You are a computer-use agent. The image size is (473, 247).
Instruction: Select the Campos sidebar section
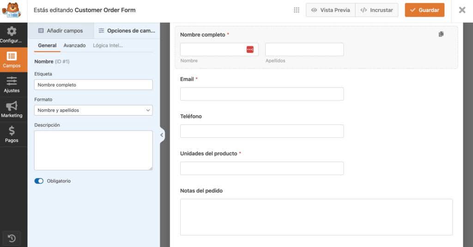[12, 60]
